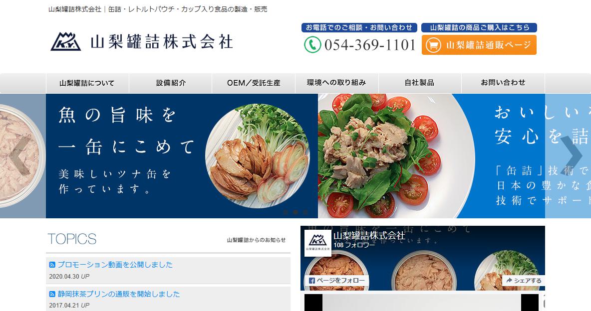Select the third slideshow pagination dot
The height and width of the screenshot is (311, 591).
305,212
